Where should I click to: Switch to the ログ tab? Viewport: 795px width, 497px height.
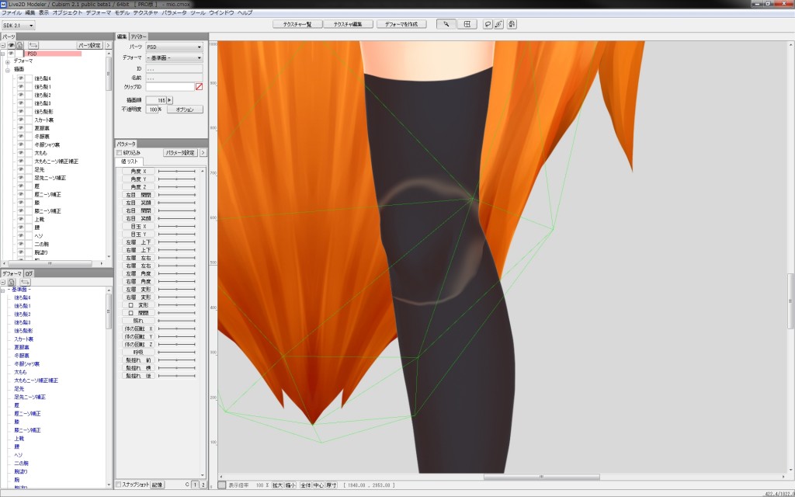coord(29,273)
